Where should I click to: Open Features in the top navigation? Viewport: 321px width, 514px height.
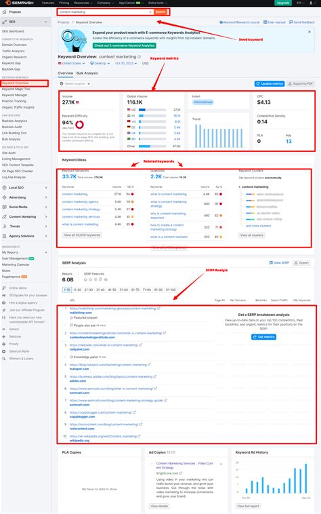48,3
